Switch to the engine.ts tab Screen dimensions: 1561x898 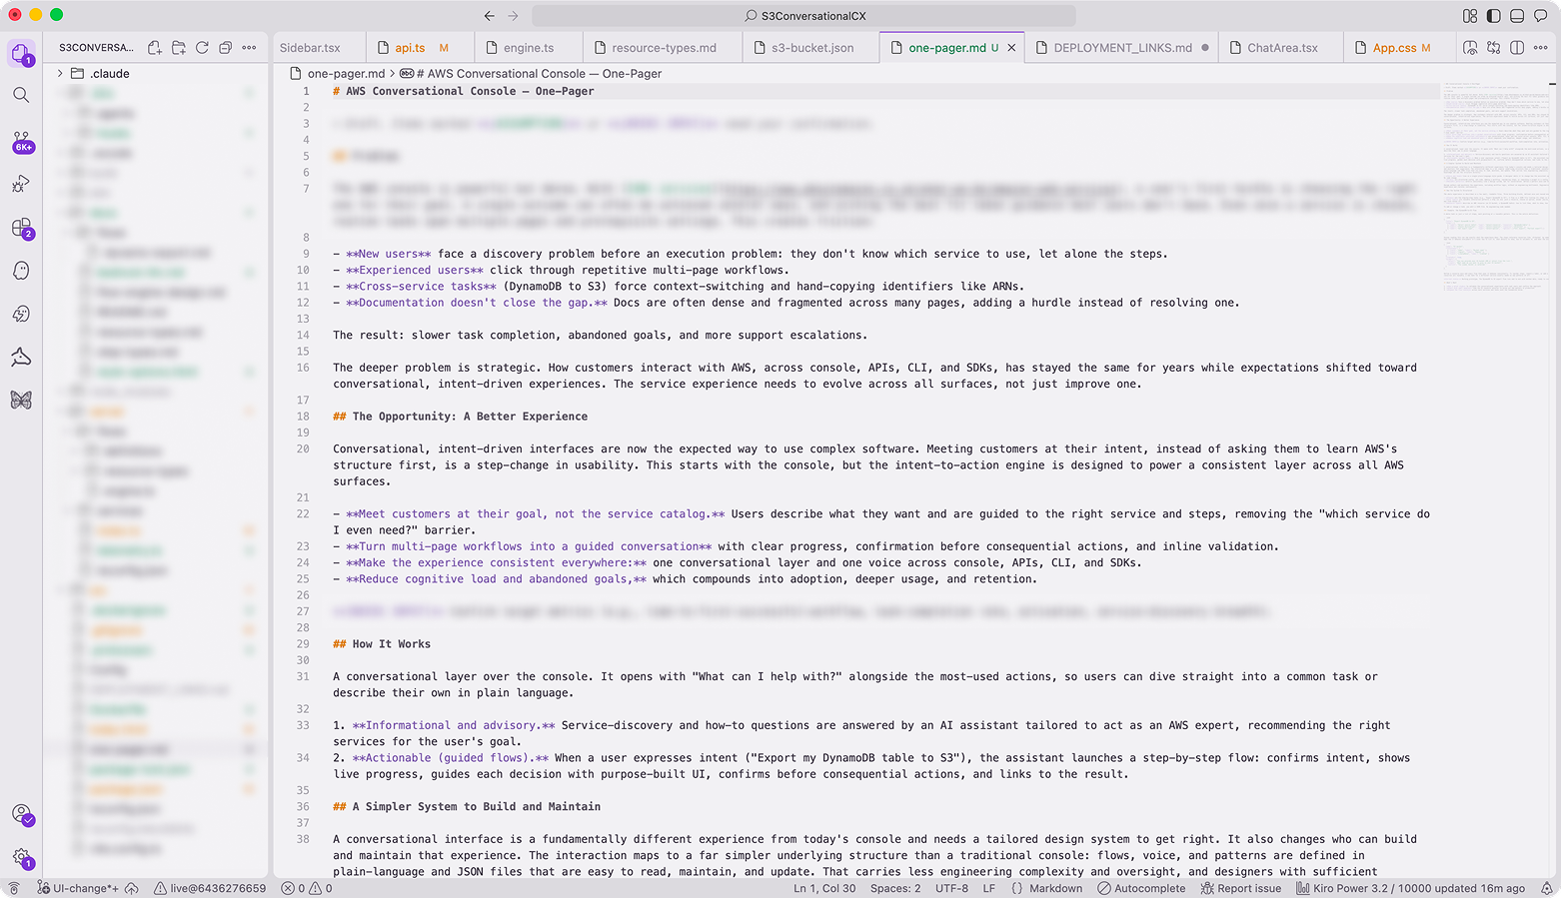529,47
